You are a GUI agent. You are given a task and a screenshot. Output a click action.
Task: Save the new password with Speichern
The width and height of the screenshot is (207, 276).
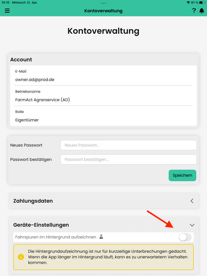click(182, 175)
